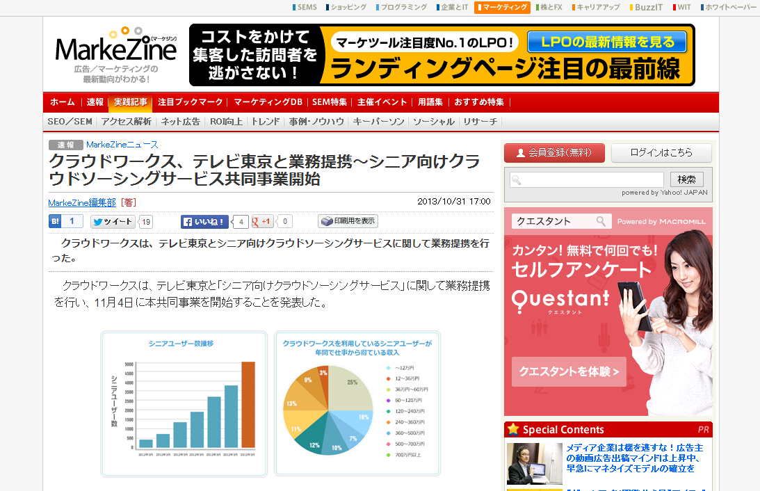This screenshot has height=491, width=760.
Task: Open the 速報 menu item
Action: point(95,102)
